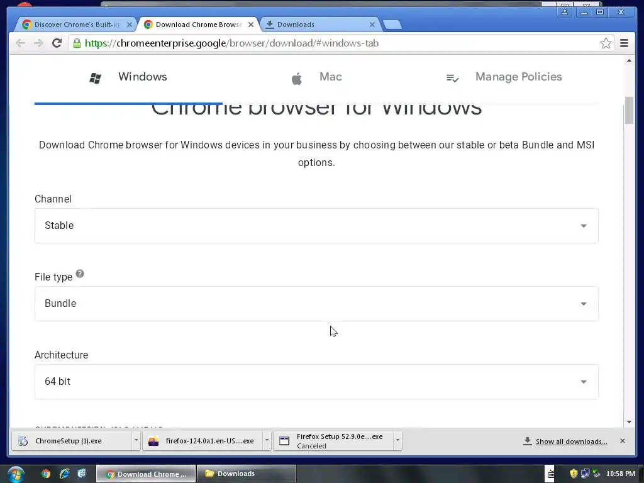Click the security shield tray icon

pyautogui.click(x=574, y=474)
